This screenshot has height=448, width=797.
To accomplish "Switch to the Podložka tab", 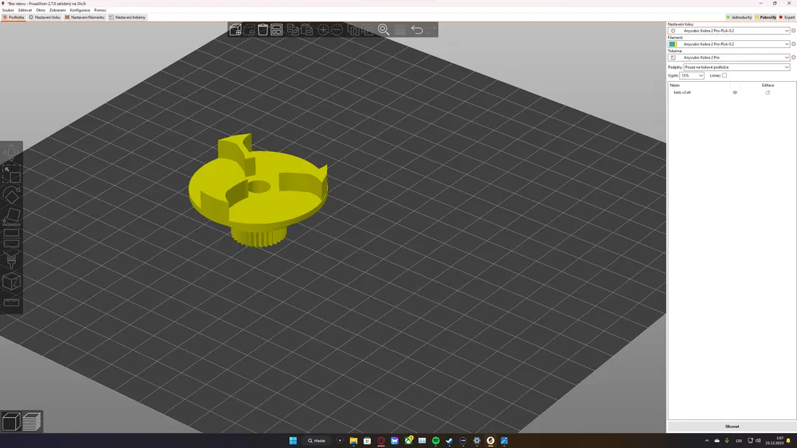I will [13, 17].
